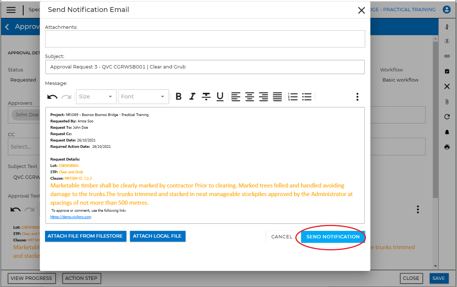Click Attach Local File button
Viewport: 457px width, 287px height.
158,236
